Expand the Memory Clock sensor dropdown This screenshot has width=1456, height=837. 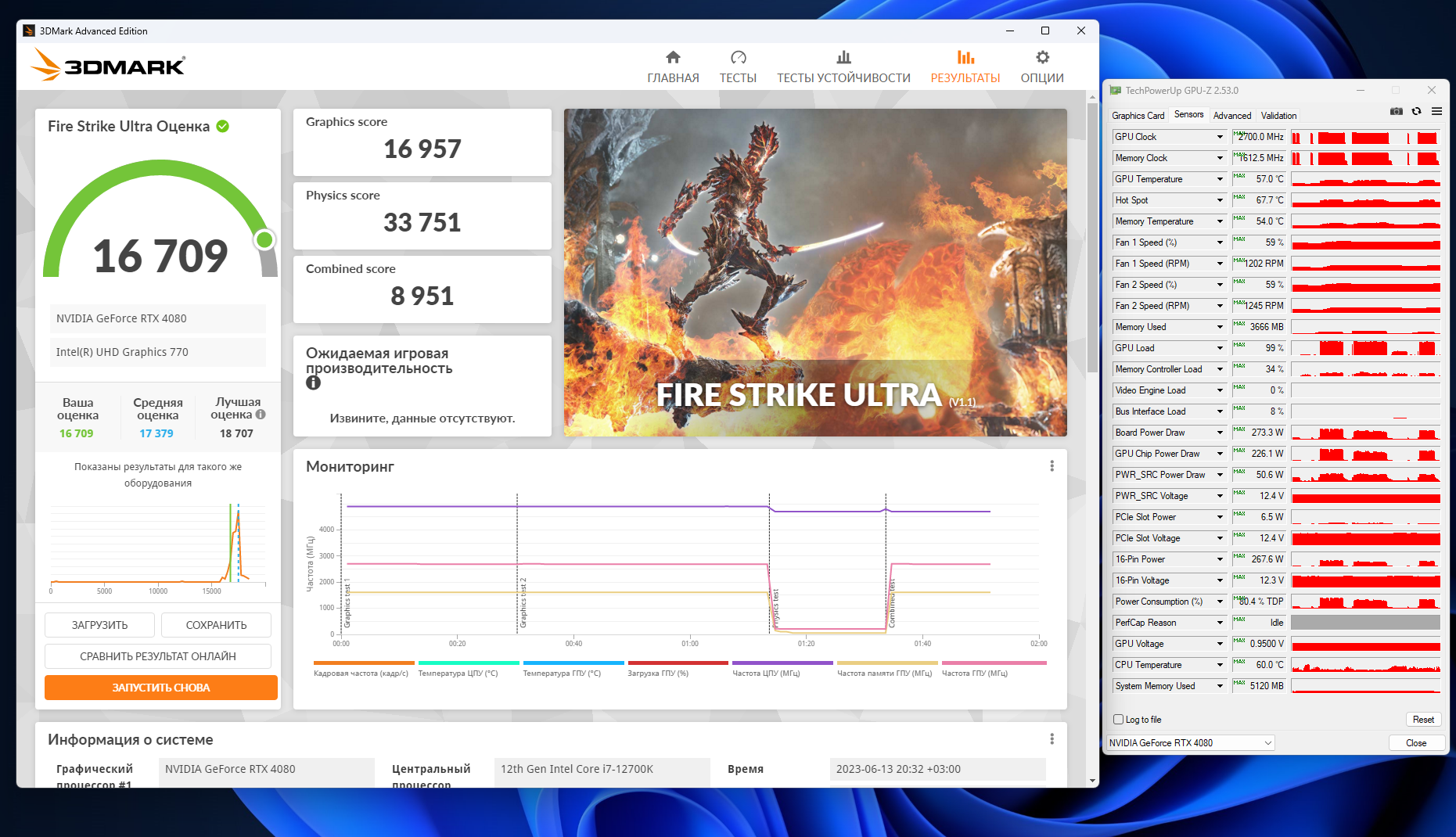(1220, 158)
